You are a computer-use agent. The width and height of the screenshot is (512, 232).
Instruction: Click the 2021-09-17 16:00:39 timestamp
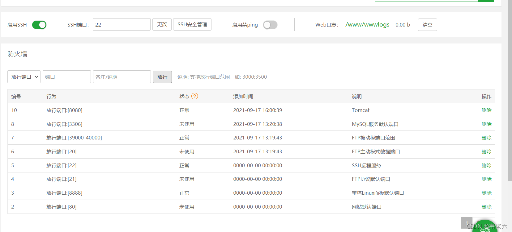click(x=258, y=110)
